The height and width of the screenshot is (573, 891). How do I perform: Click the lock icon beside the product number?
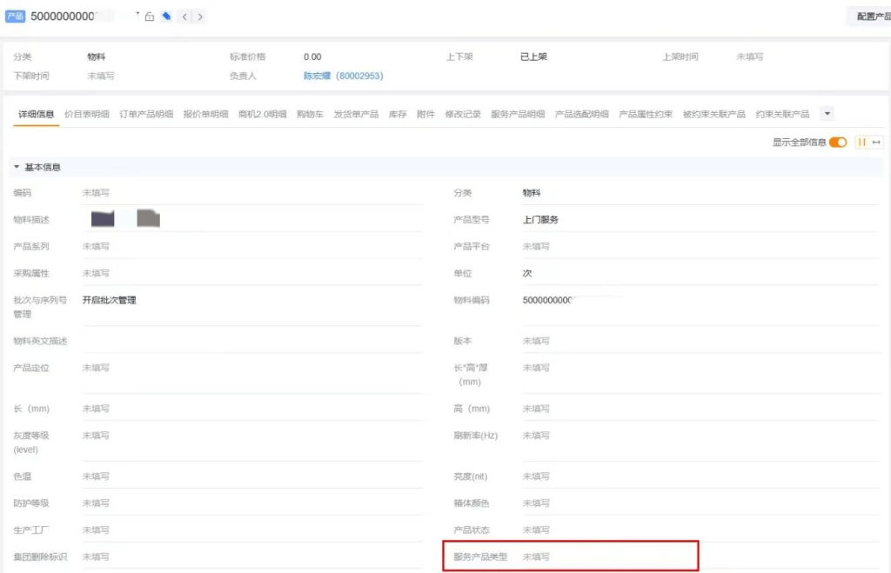coord(150,17)
